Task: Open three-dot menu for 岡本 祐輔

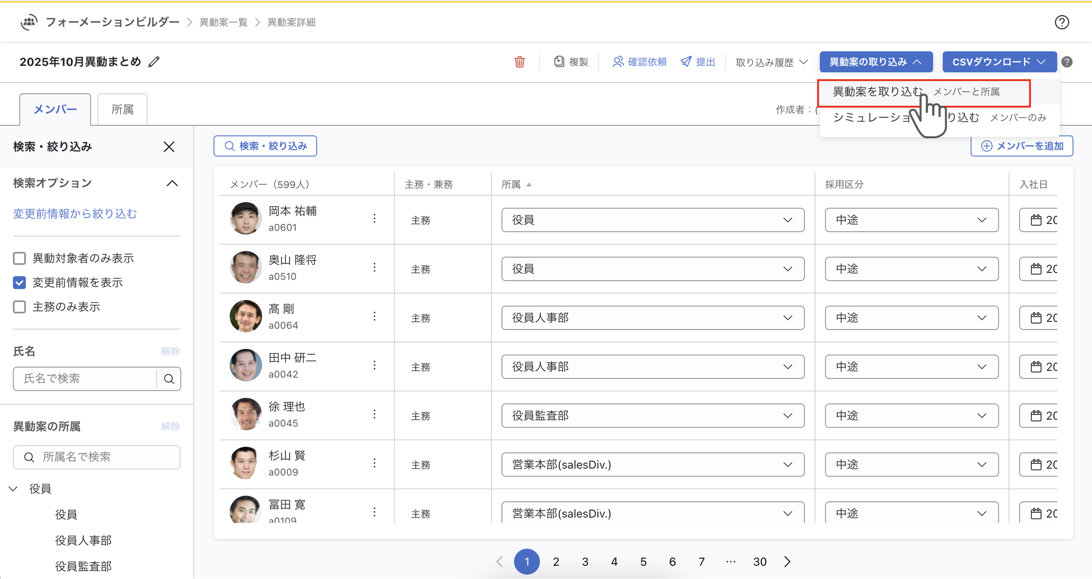Action: pyautogui.click(x=374, y=219)
